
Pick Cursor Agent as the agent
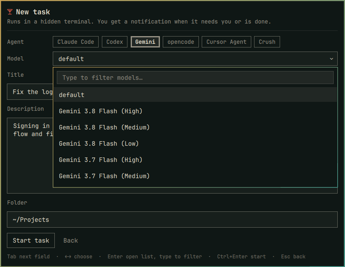coord(226,42)
